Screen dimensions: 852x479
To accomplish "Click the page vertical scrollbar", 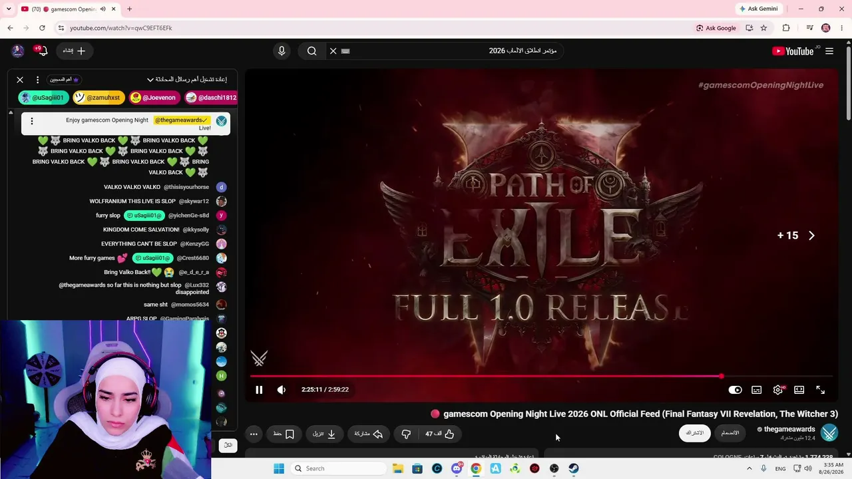I will pos(848,83).
